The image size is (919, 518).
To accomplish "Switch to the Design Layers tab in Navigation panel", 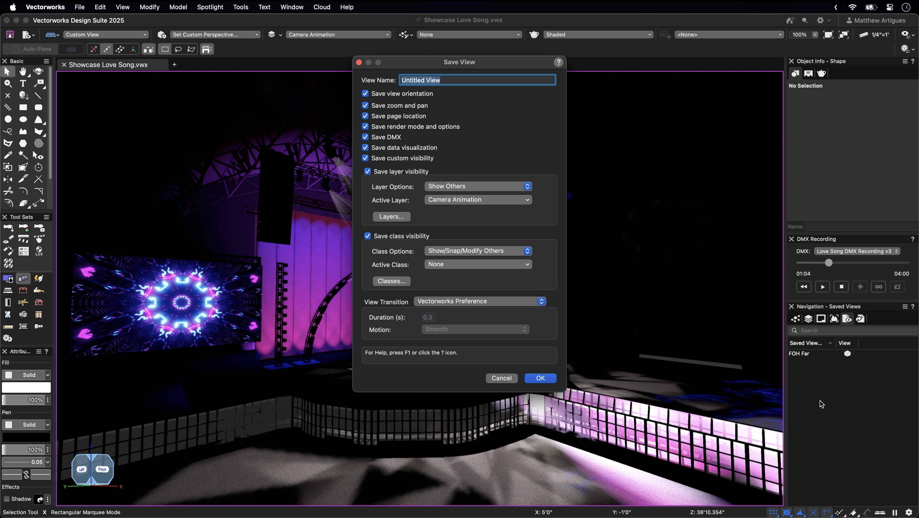I will (x=808, y=318).
